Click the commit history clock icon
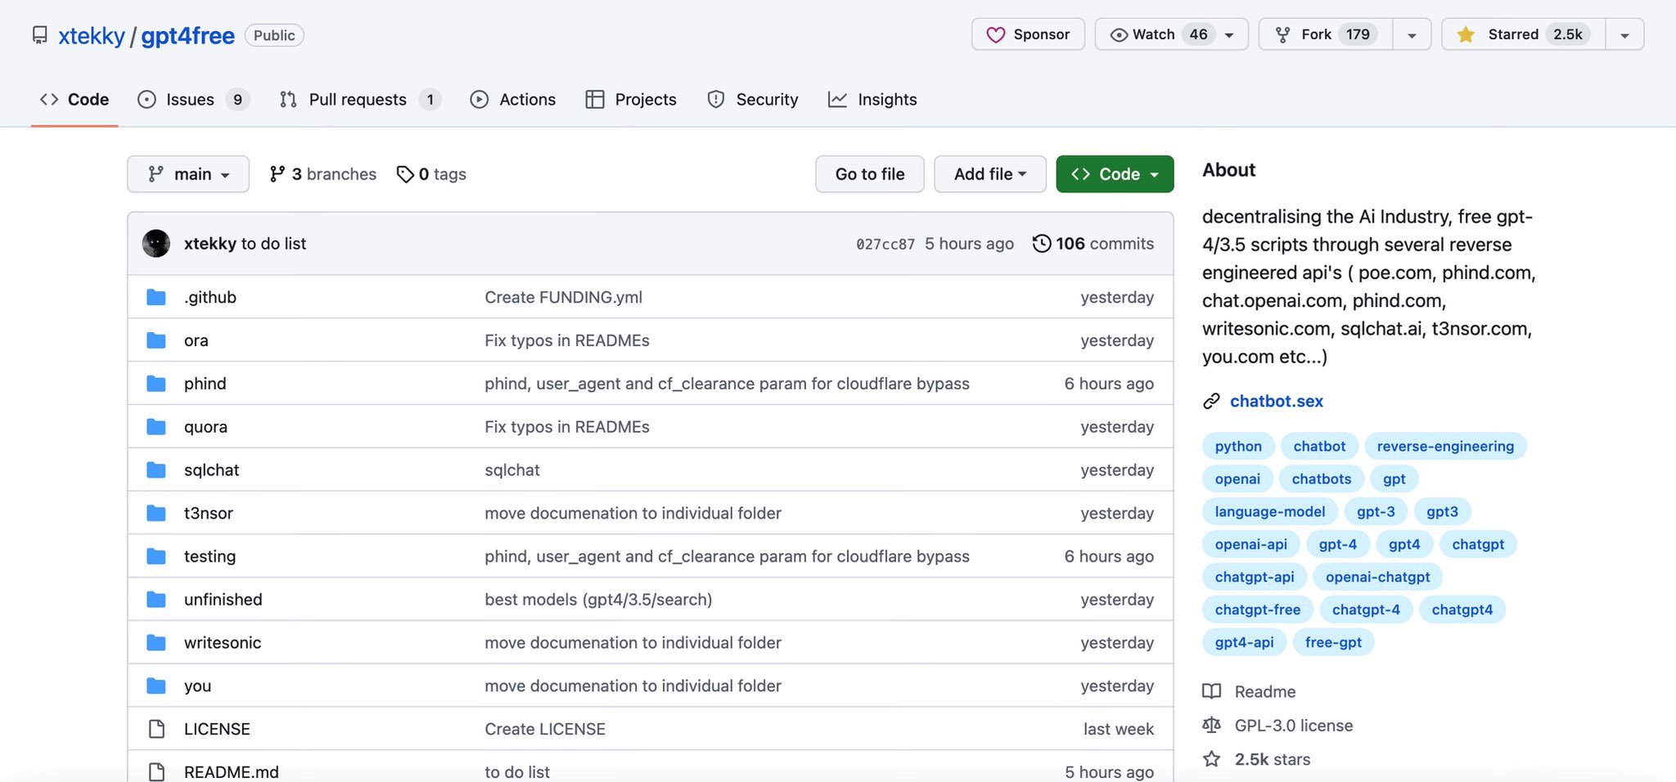Image resolution: width=1676 pixels, height=782 pixels. 1041,243
